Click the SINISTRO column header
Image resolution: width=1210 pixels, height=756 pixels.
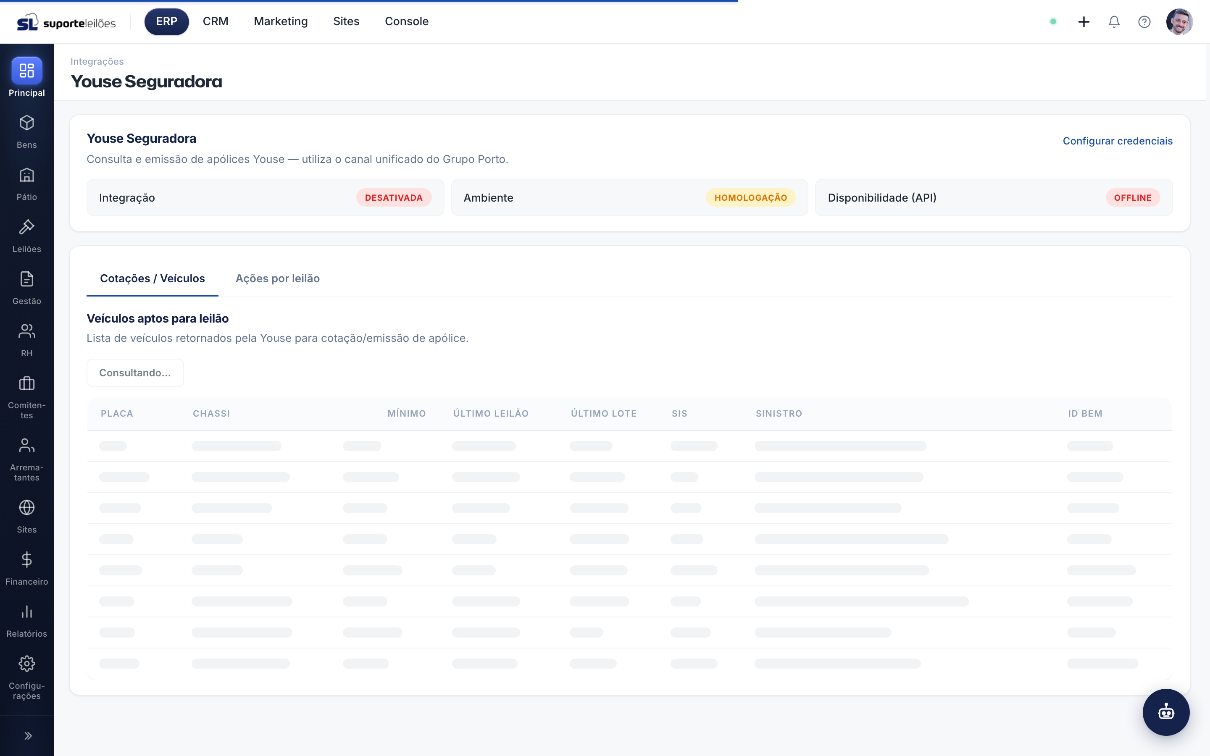point(779,414)
